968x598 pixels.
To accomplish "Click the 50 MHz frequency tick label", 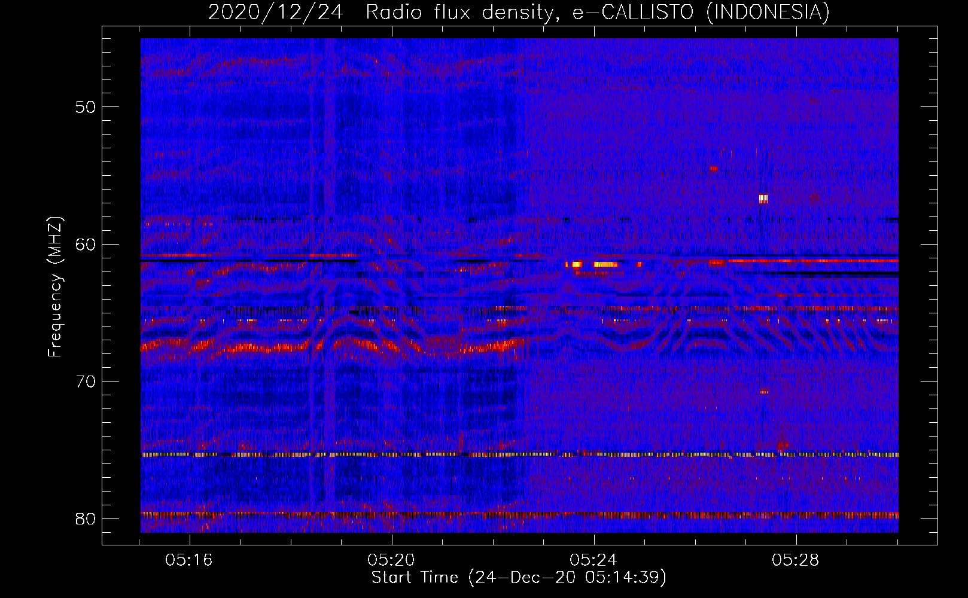I will (x=86, y=107).
